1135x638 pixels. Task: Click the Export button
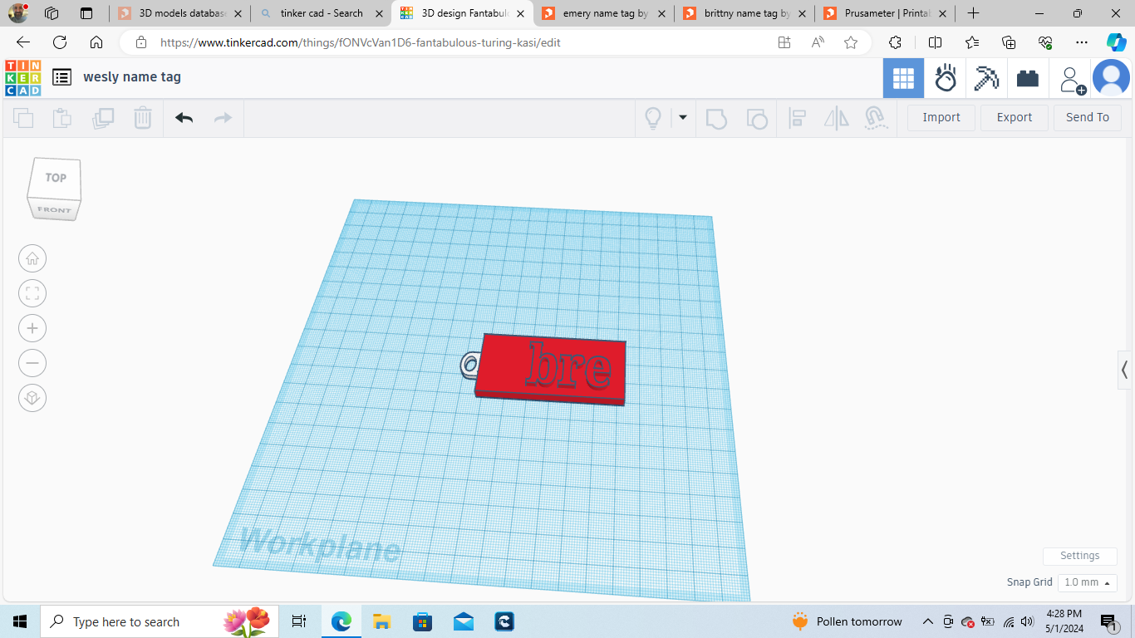[1015, 117]
